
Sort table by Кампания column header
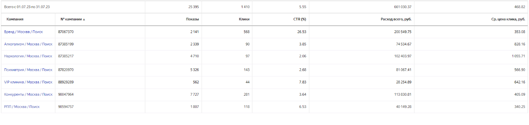point(15,19)
